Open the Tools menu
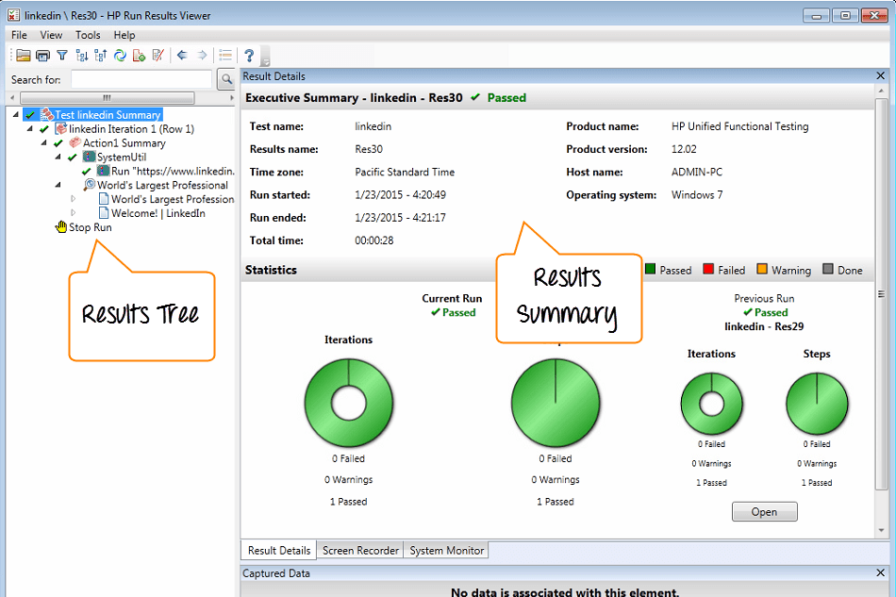The height and width of the screenshot is (597, 896). click(x=88, y=35)
